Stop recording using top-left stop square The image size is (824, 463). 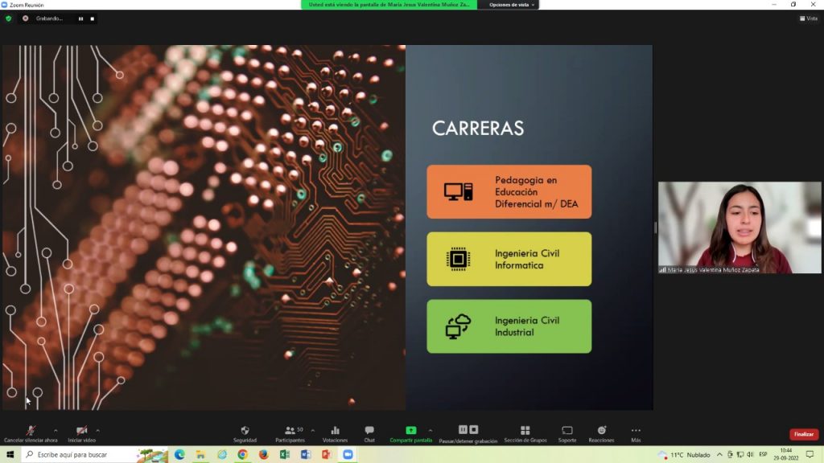coord(92,18)
